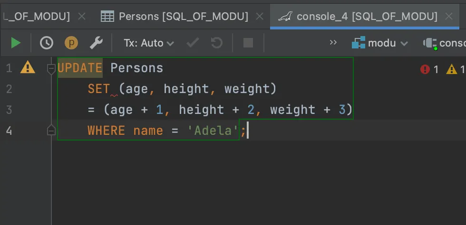
Task: Switch to the Persons [SQL_OF_MODU] tab
Action: point(183,17)
